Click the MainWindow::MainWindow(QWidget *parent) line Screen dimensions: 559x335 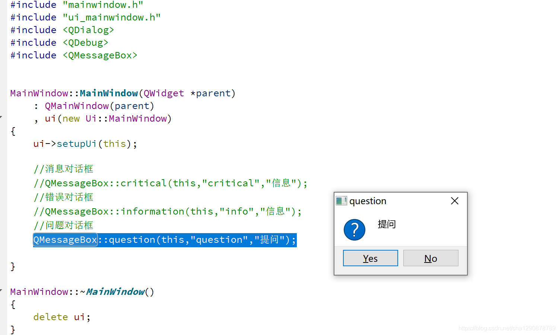[x=123, y=93]
